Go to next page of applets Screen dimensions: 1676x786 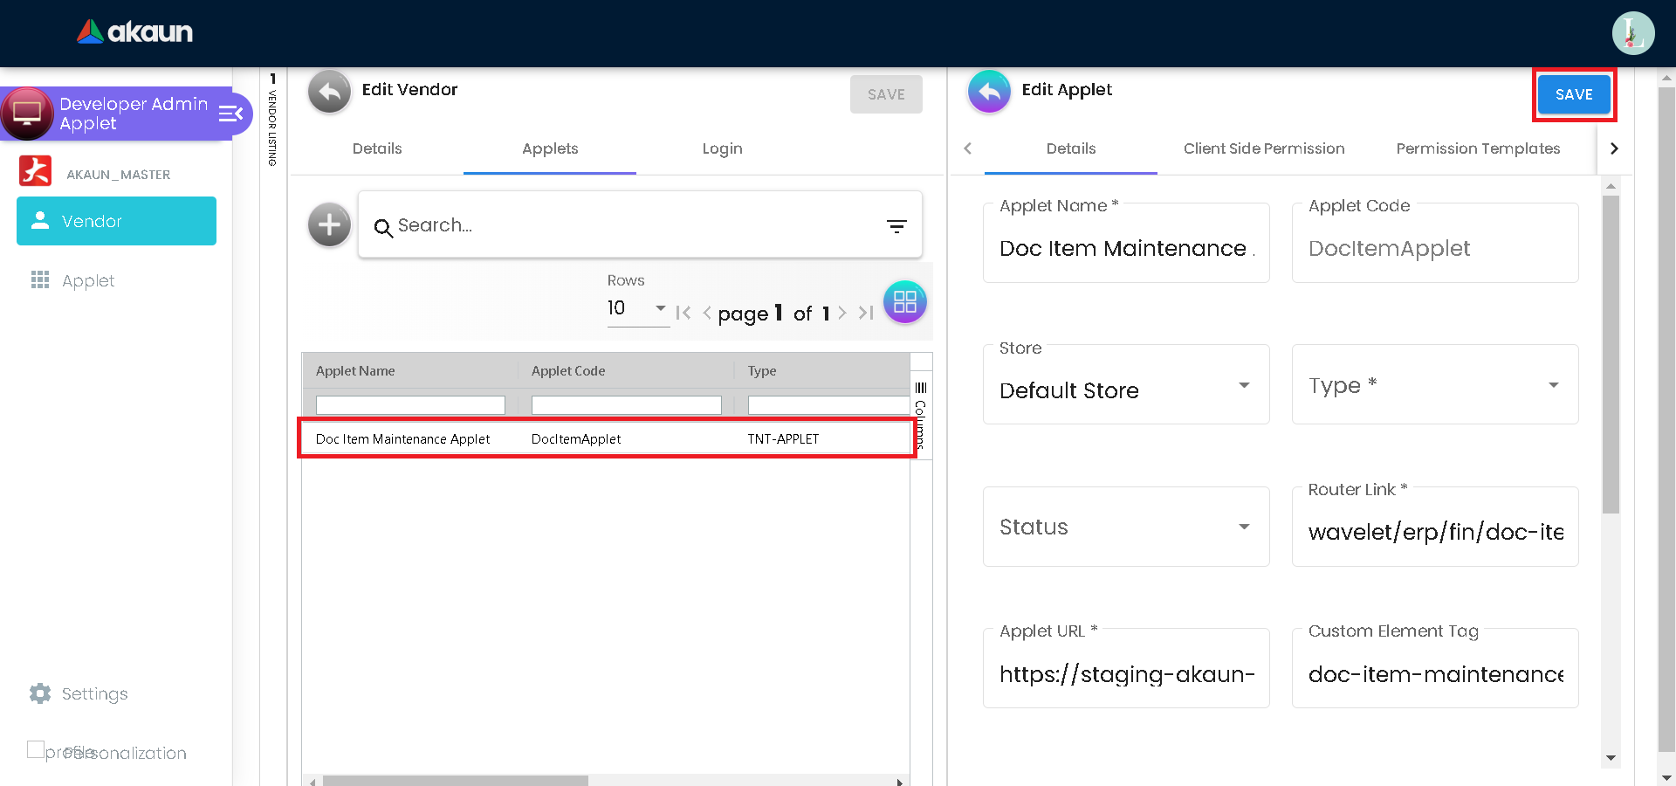(842, 313)
